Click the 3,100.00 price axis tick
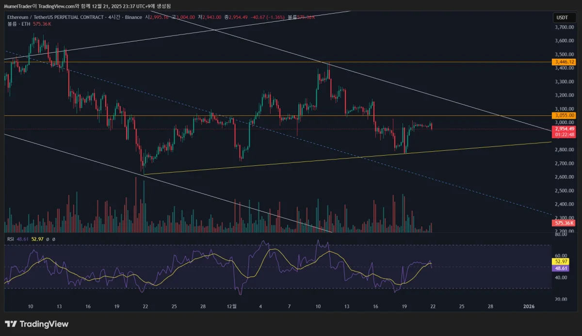The height and width of the screenshot is (336, 582). click(564, 109)
